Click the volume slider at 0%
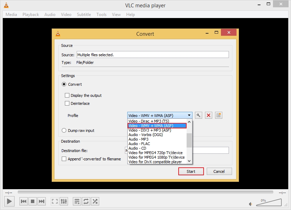 (269, 202)
